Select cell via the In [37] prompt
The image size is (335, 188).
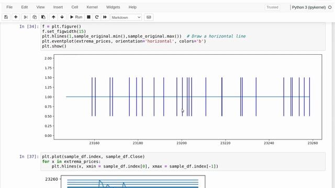(x=29, y=157)
